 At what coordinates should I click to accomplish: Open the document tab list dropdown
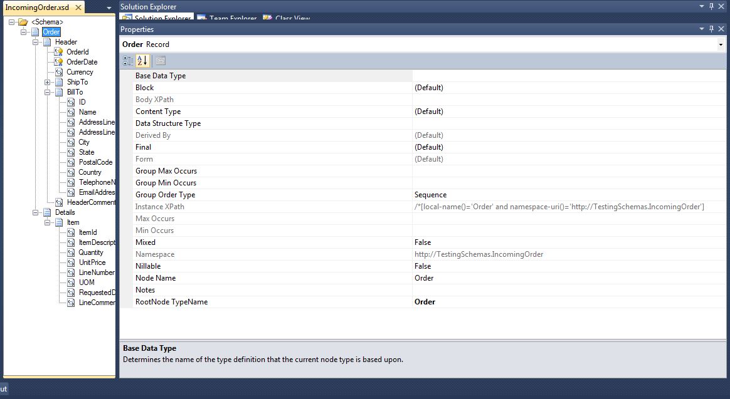(109, 8)
